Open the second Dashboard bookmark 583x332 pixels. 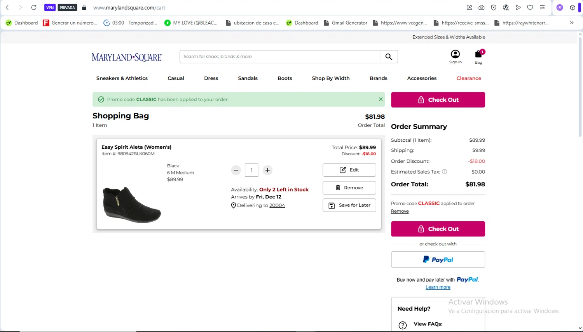tap(302, 23)
